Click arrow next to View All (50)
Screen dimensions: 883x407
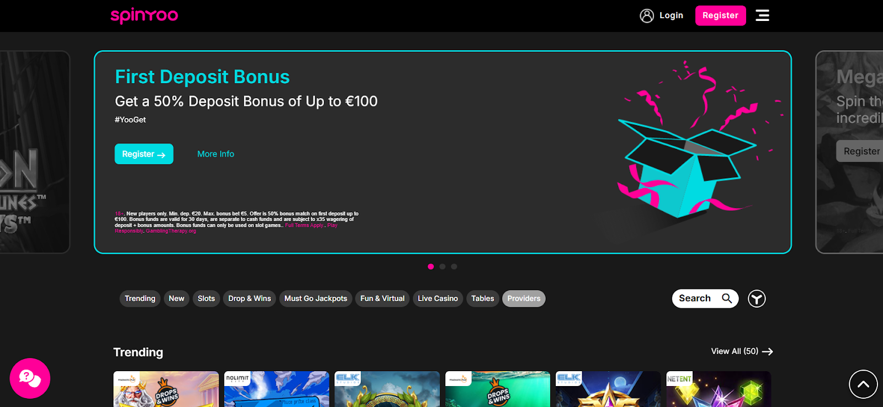coord(768,351)
